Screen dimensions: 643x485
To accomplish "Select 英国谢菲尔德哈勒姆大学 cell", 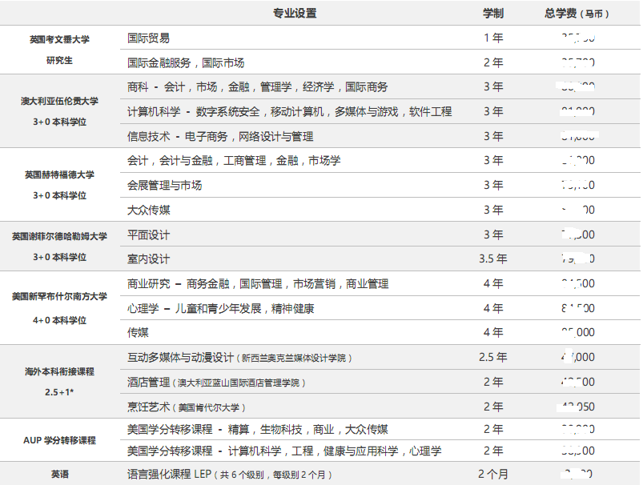I will pyautogui.click(x=59, y=247).
